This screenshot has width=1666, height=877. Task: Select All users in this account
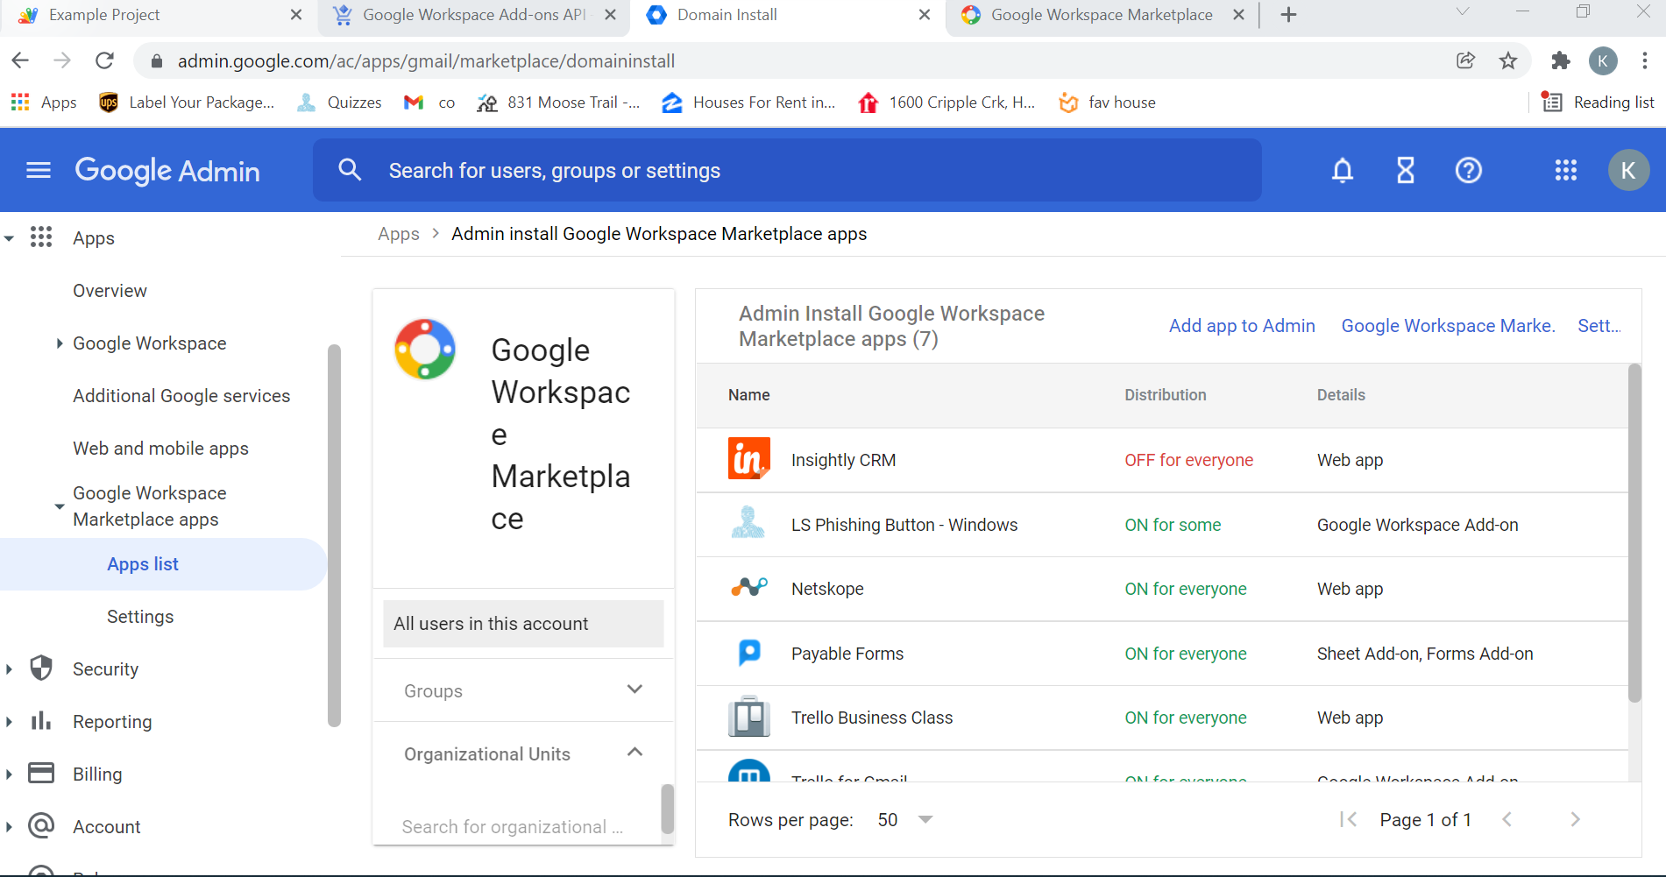coord(523,624)
